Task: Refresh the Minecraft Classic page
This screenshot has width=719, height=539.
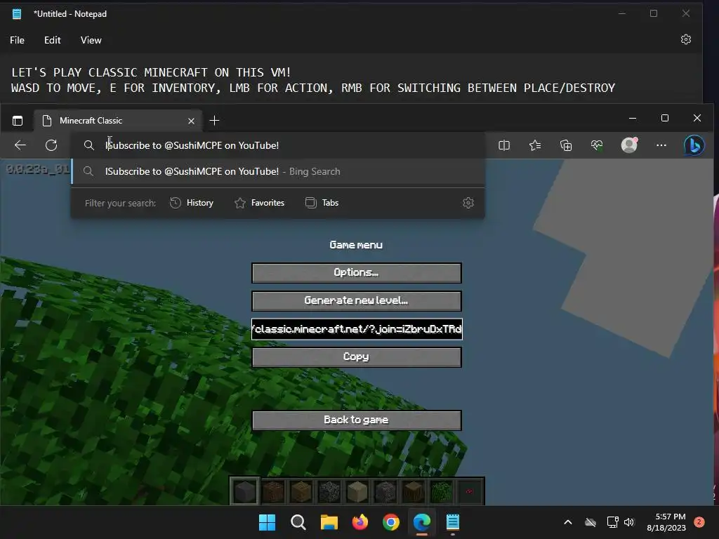Action: tap(51, 145)
